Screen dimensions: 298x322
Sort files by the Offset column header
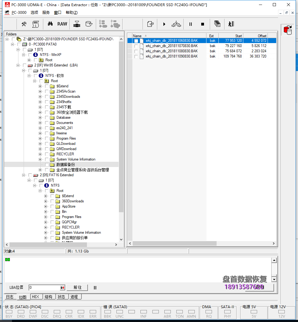coord(256,36)
